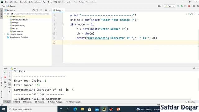Click the fold marker at line 8
The height and width of the screenshot is (112, 199).
(63, 24)
